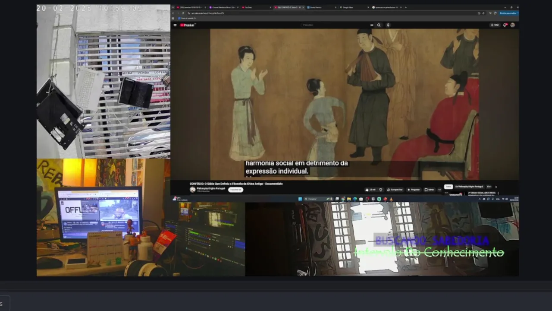
Task: Click the YouTube Premium logo
Action: click(x=187, y=25)
